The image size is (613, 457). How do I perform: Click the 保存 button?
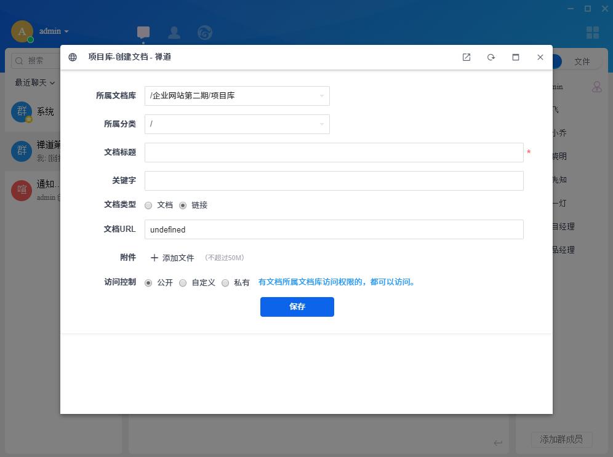297,307
